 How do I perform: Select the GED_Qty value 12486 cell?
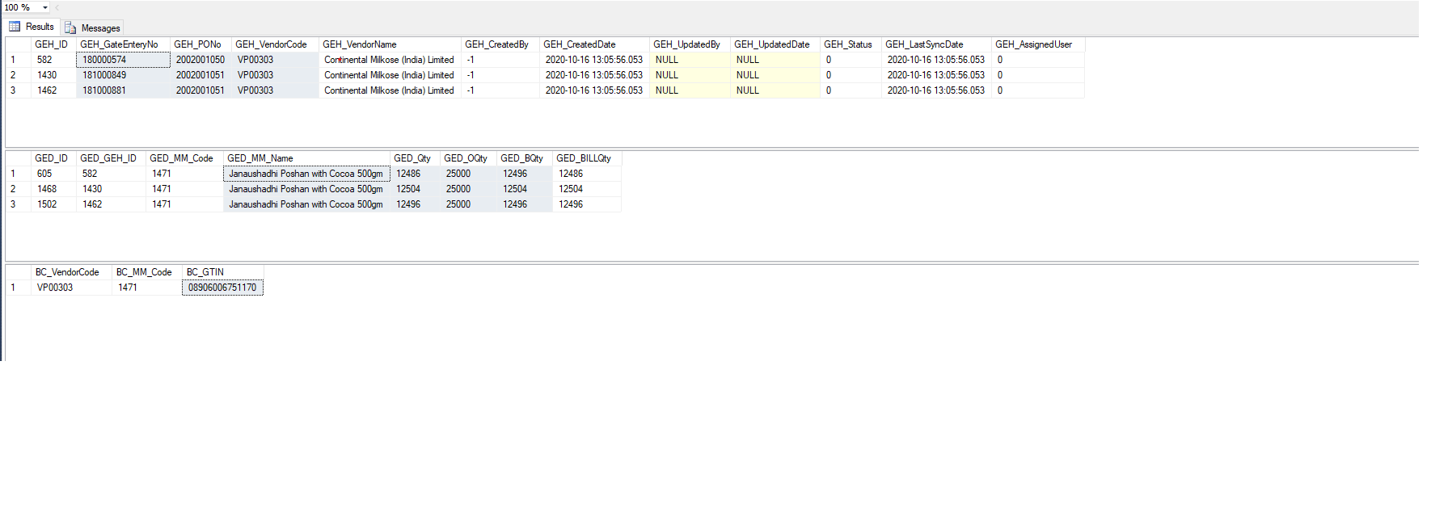(408, 174)
